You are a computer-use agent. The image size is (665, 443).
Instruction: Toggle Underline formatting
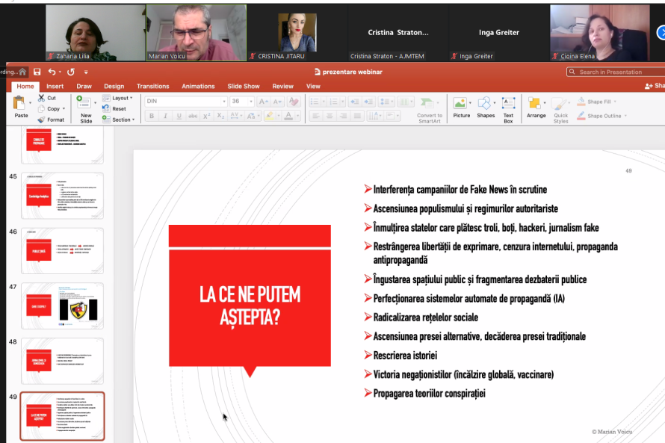point(179,116)
